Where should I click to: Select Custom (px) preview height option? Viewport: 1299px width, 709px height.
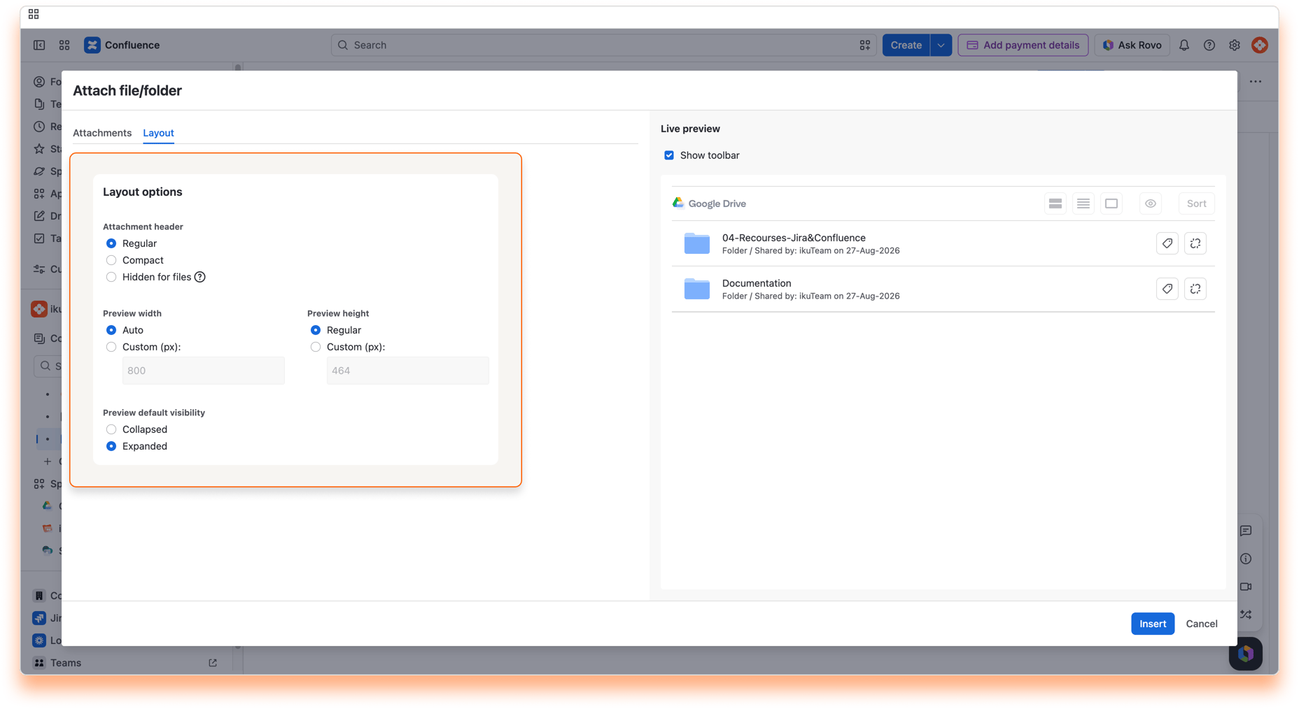(x=316, y=347)
